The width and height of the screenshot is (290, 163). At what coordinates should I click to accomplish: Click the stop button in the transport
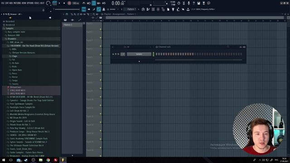(64, 3)
